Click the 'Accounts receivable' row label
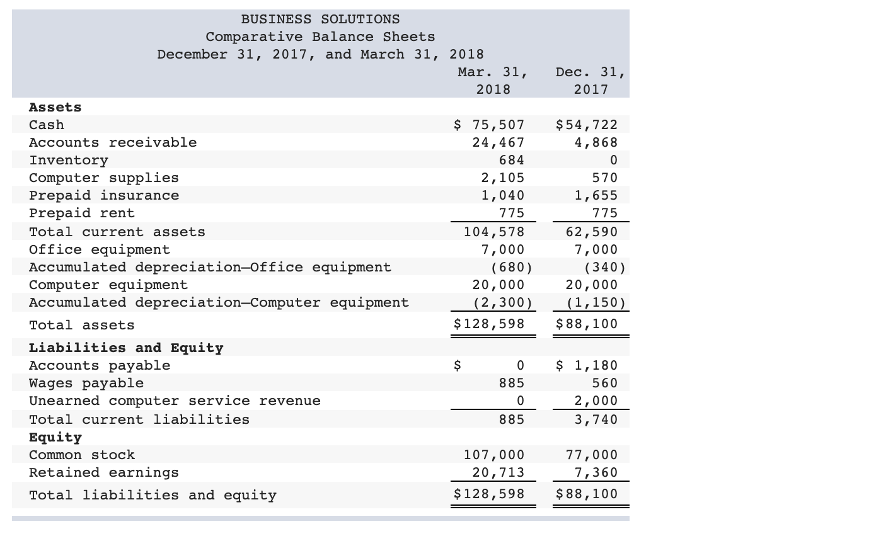893x541 pixels. 113,142
